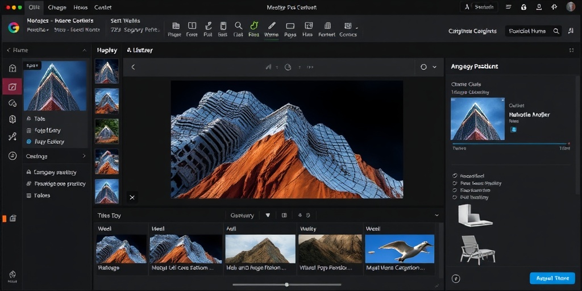Click the blue Aaygel Tlane button
The height and width of the screenshot is (291, 582).
pyautogui.click(x=552, y=278)
